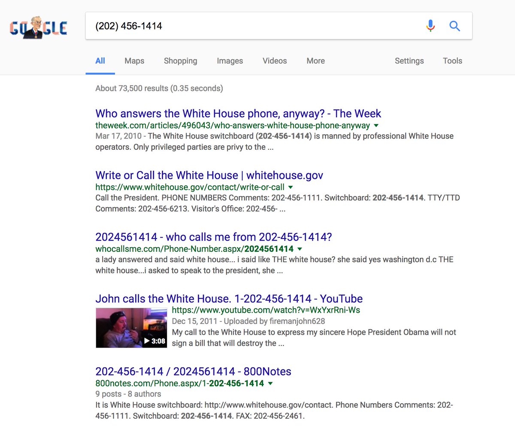
Task: Open 'John calls the White House' YouTube result
Action: tap(229, 299)
